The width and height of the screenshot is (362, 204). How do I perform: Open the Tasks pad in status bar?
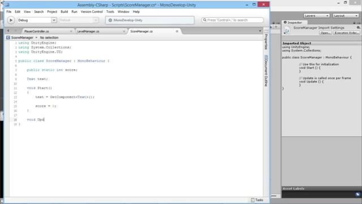point(257,200)
